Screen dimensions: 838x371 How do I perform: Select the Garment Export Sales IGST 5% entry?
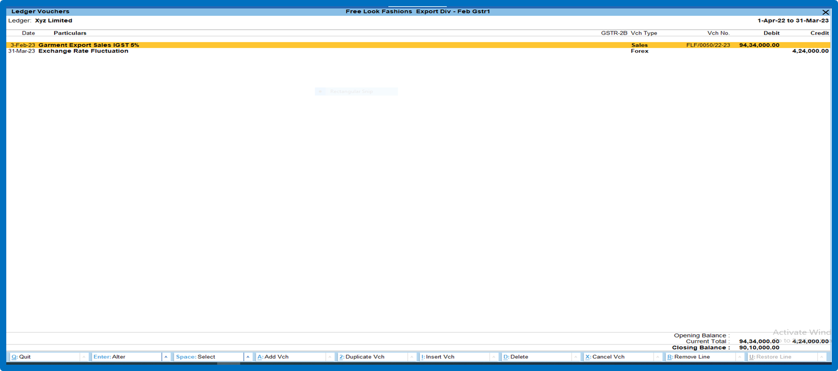point(419,45)
